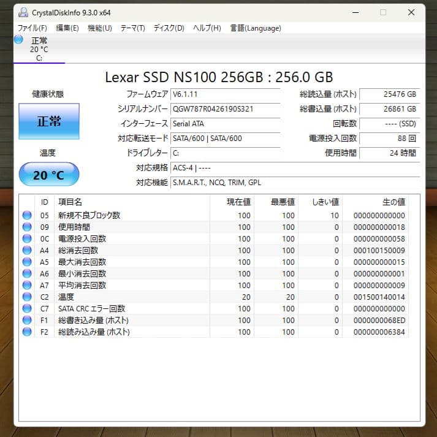Screen dimensions: 437x437
Task: Open the 機能(U) menu
Action: 99,28
